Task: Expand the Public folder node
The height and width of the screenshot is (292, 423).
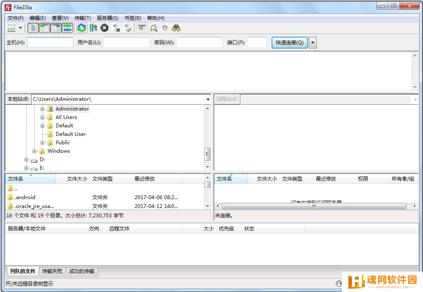Action: tap(42, 143)
